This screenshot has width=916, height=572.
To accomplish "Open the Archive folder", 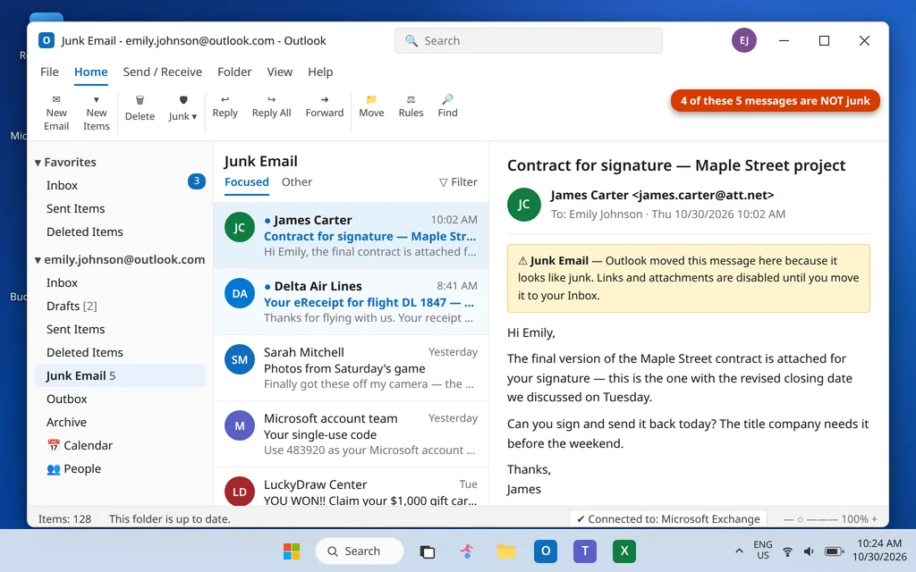I will click(x=121, y=422).
